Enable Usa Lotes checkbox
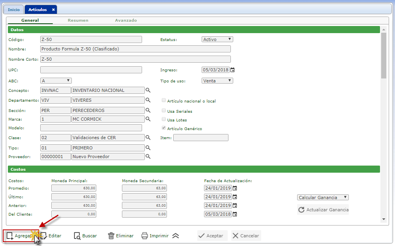 [164, 119]
